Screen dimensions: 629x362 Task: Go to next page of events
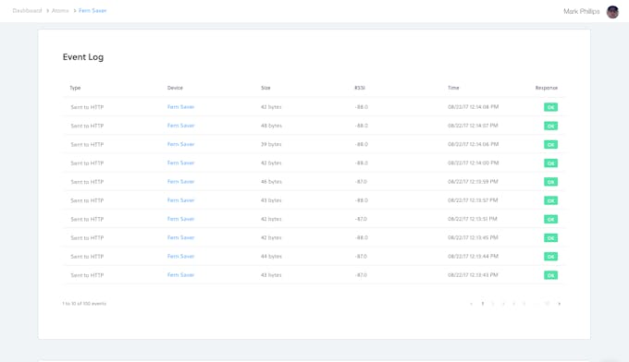[x=560, y=304]
